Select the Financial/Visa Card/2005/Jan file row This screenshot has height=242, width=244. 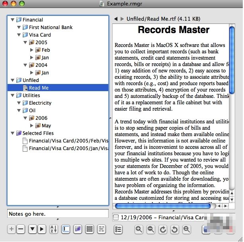(x=58, y=148)
